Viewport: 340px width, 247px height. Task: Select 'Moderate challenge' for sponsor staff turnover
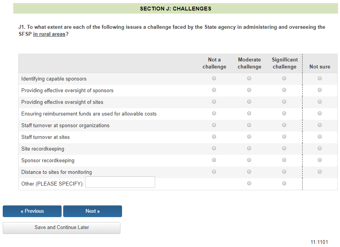pos(249,125)
